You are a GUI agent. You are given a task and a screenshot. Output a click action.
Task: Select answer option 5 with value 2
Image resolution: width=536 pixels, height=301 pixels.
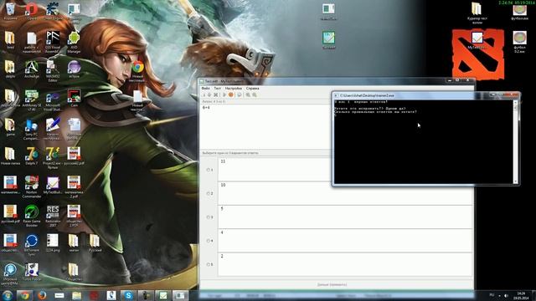pyautogui.click(x=209, y=264)
